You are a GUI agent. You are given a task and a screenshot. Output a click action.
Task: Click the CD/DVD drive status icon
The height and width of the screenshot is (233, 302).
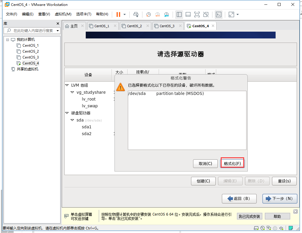(263, 228)
